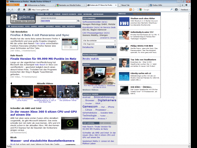Click the site identity icon in address bar
This screenshot has height=148, width=197.
29,9
